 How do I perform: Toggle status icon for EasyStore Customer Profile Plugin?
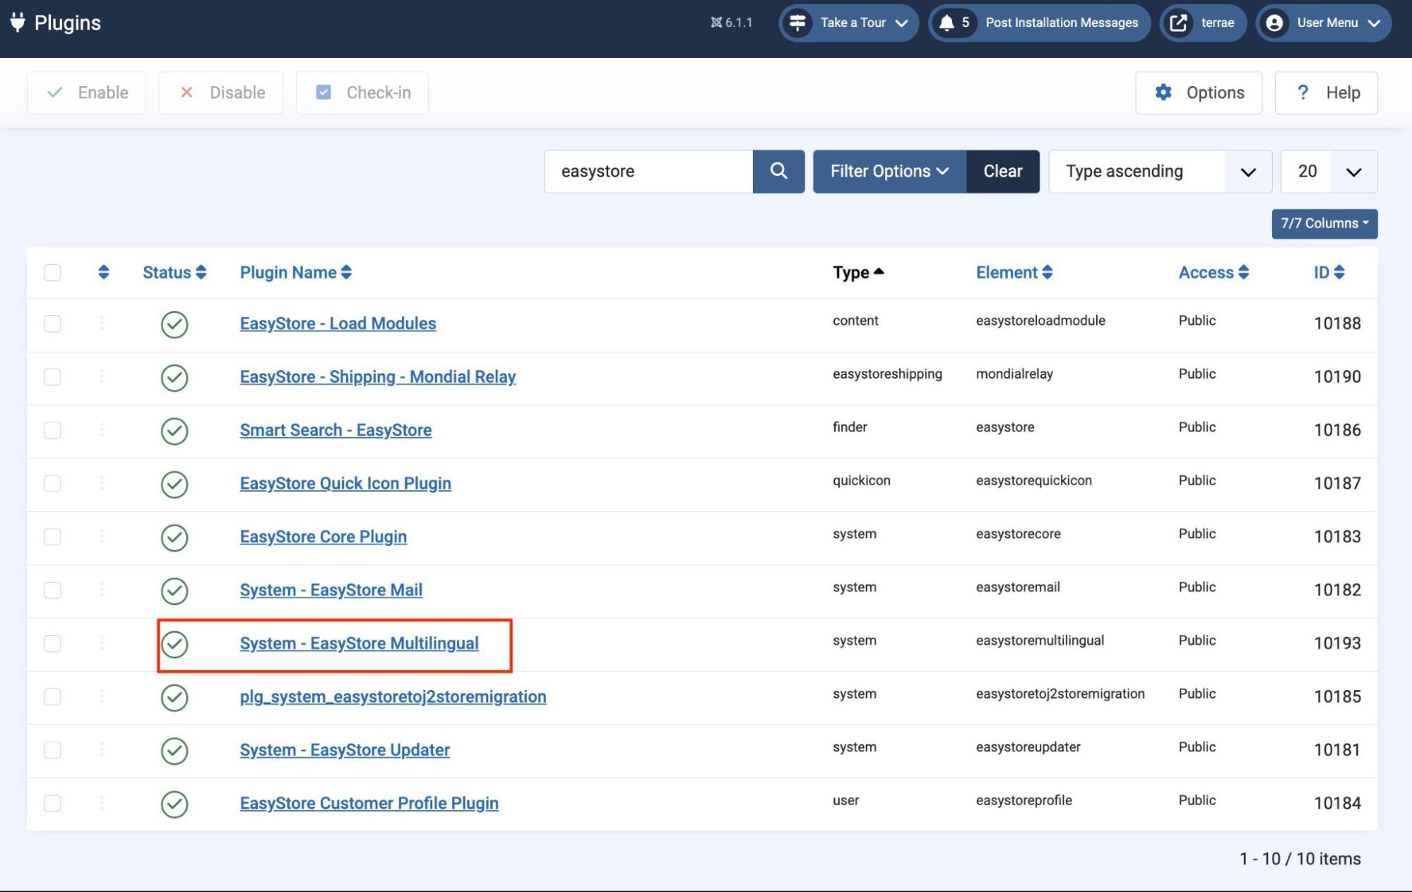[x=174, y=804]
